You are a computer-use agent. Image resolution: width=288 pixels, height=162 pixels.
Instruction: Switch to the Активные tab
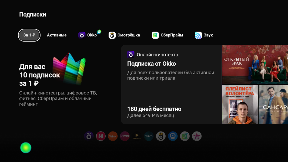pos(56,35)
